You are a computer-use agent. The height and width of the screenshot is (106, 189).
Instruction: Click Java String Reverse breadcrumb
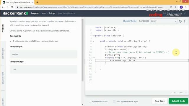tap(67, 13)
